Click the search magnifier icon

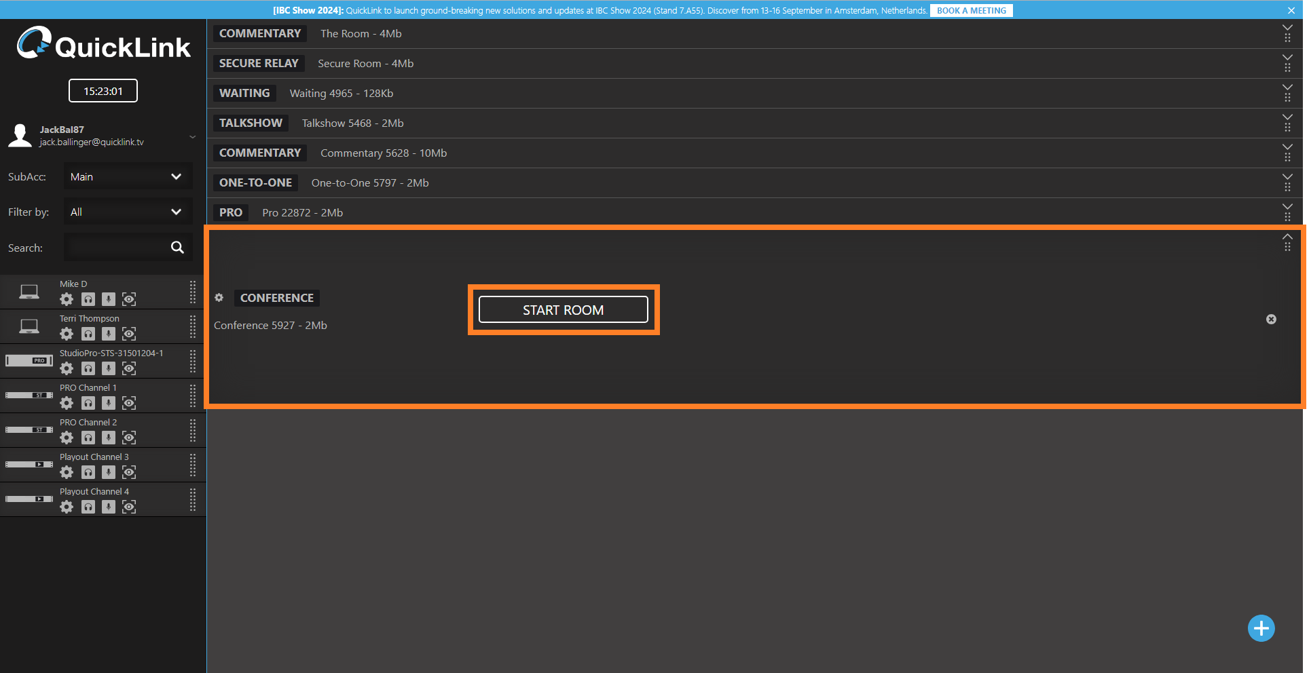[177, 248]
